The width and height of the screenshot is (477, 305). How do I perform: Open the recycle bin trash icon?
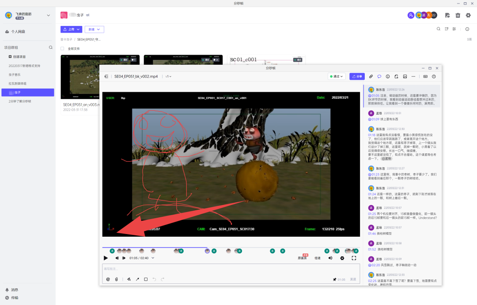(458, 15)
